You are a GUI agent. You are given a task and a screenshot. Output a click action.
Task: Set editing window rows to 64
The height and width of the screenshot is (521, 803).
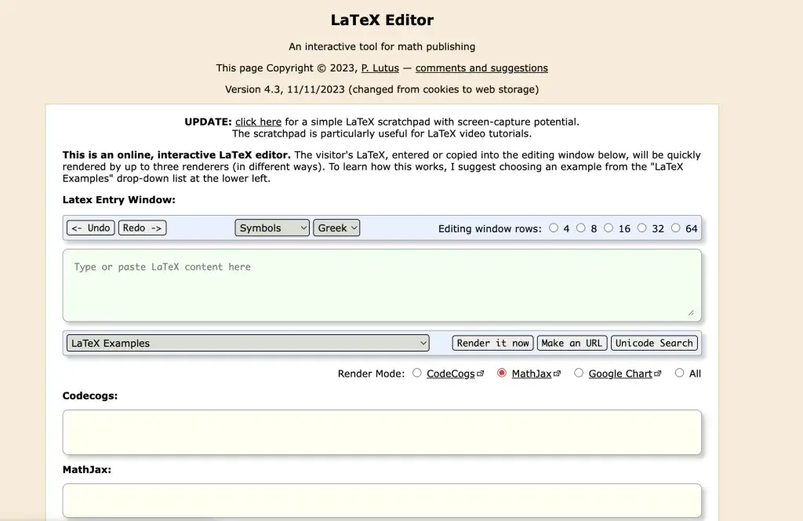677,228
